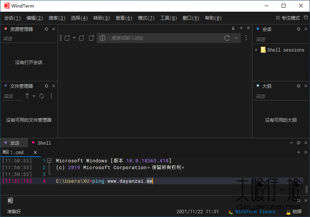Open settings gear of 文件管理器 panel
Screen dimensions: 310x217
[46, 86]
